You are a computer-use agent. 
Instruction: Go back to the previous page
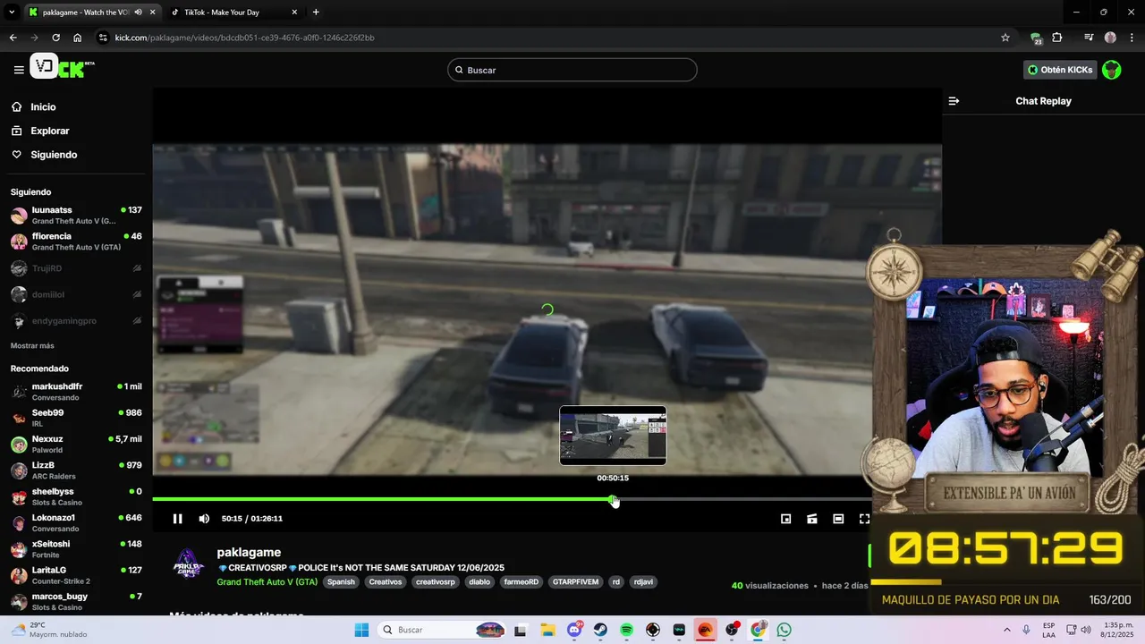(13, 38)
